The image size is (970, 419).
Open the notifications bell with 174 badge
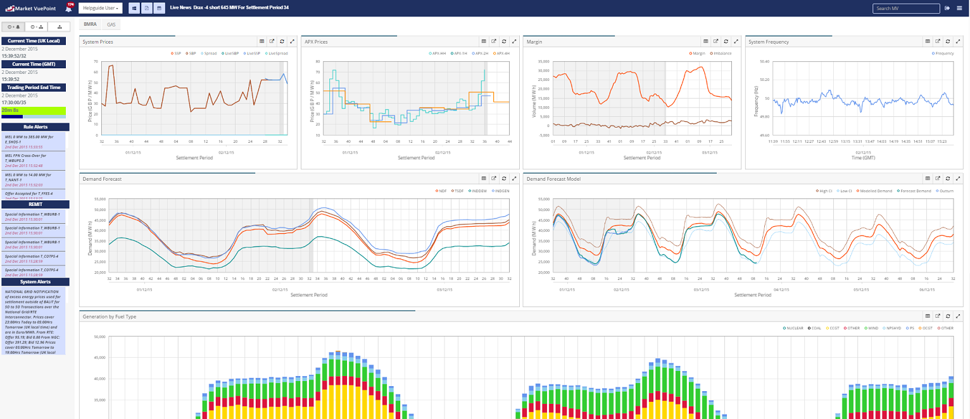(x=68, y=8)
